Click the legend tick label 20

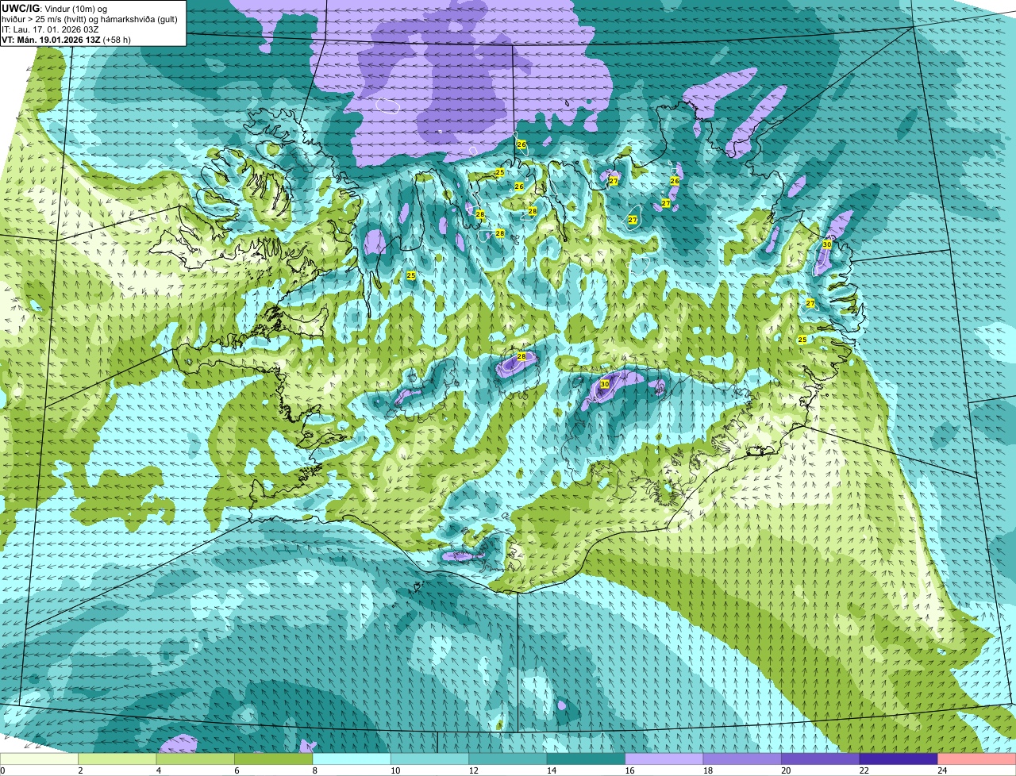[x=785, y=770]
